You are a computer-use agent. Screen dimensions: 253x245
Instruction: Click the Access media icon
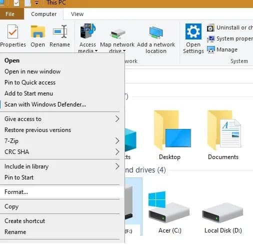pos(88,31)
